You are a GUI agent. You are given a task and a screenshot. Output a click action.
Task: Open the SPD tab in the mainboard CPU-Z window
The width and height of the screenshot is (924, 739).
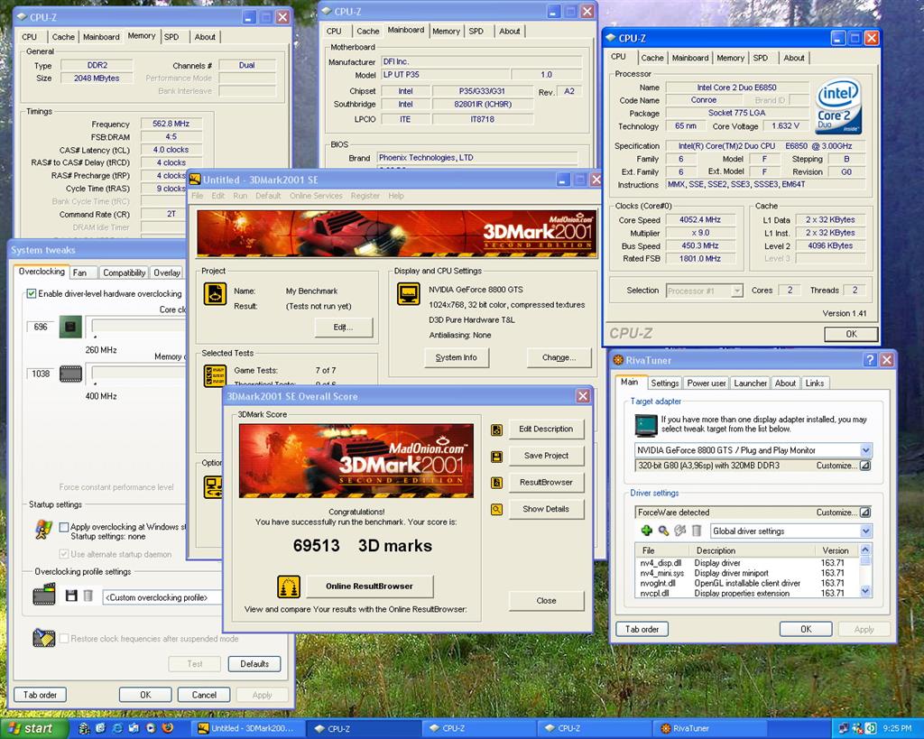(x=476, y=32)
